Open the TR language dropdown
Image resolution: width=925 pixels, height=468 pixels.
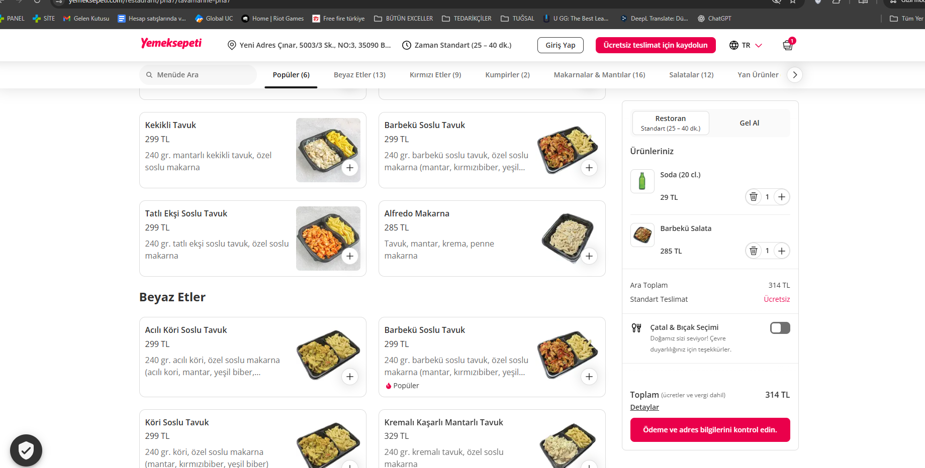click(746, 45)
